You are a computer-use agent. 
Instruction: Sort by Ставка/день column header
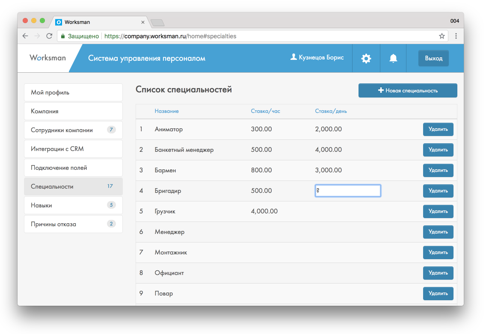coord(331,111)
